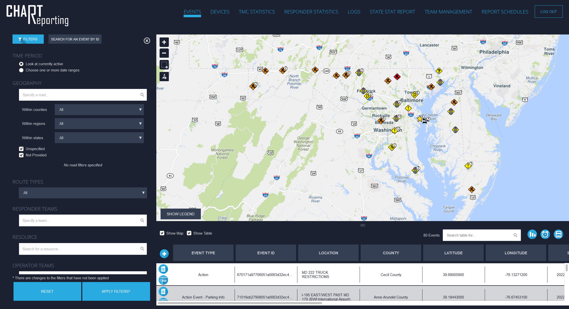This screenshot has width=569, height=309.
Task: Zoom out on the map
Action: [164, 53]
